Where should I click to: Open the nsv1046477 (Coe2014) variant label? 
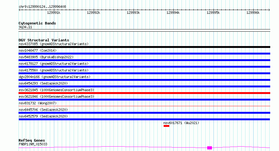pos(38,50)
